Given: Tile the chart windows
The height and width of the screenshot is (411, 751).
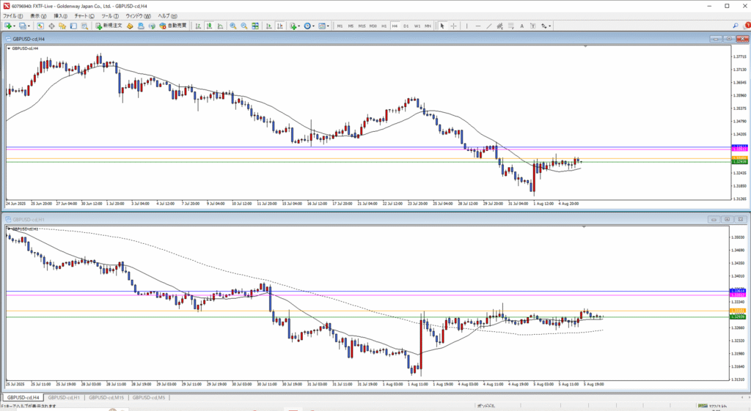Looking at the screenshot, I should (x=255, y=26).
